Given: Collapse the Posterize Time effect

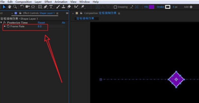Looking at the screenshot, I should pyautogui.click(x=1, y=22).
